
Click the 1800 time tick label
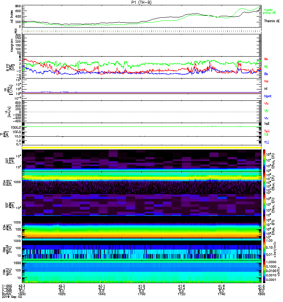tap(261, 294)
